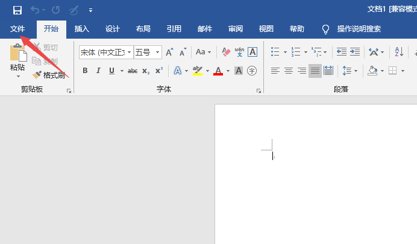417x244 pixels.
Task: Click the bullet list icon
Action: coord(275,52)
